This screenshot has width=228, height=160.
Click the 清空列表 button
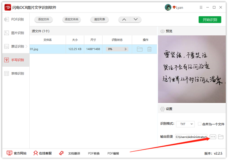(x=100, y=20)
